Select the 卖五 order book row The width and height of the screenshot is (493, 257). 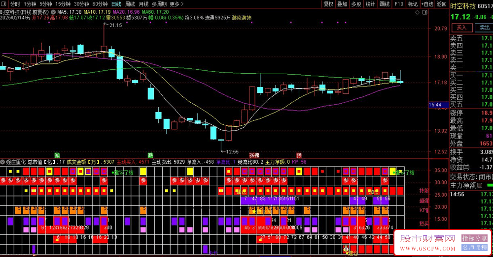click(471, 38)
